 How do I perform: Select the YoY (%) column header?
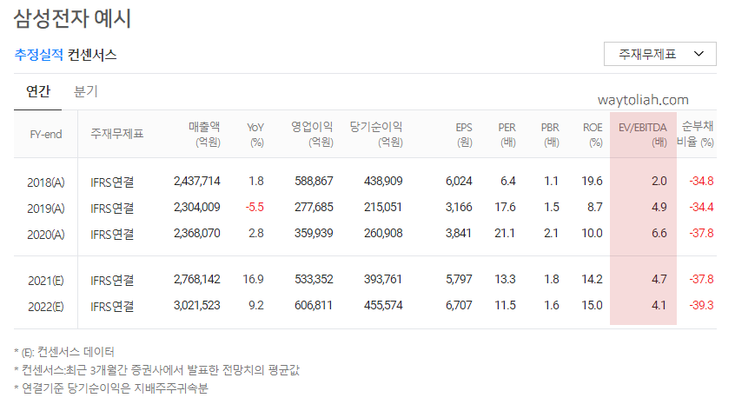coord(255,135)
